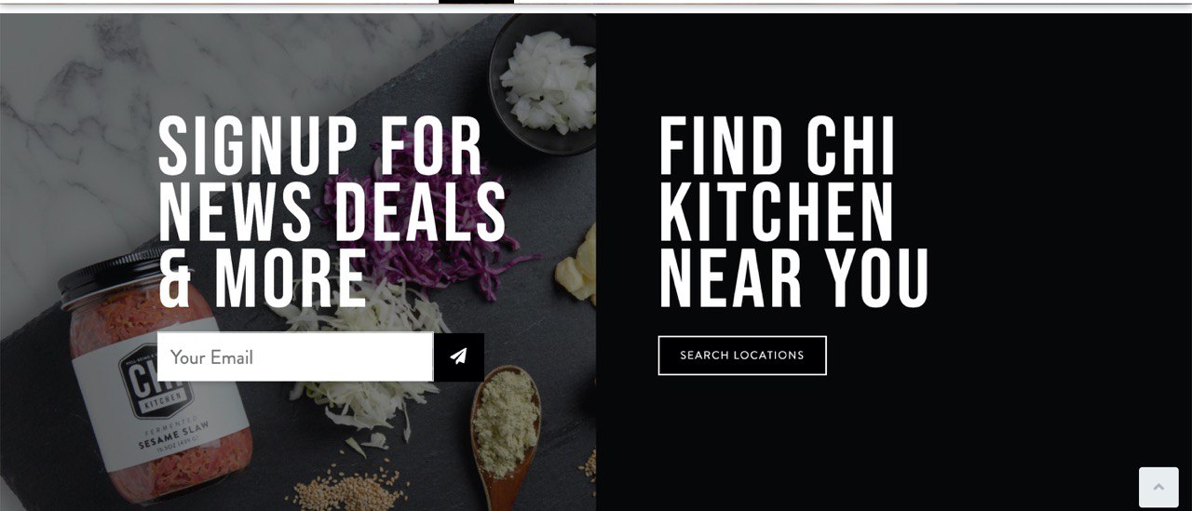Click the black tab at page top

point(476,2)
